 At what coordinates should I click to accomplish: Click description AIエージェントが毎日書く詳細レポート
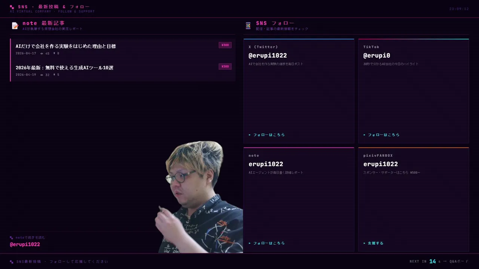pos(276,173)
